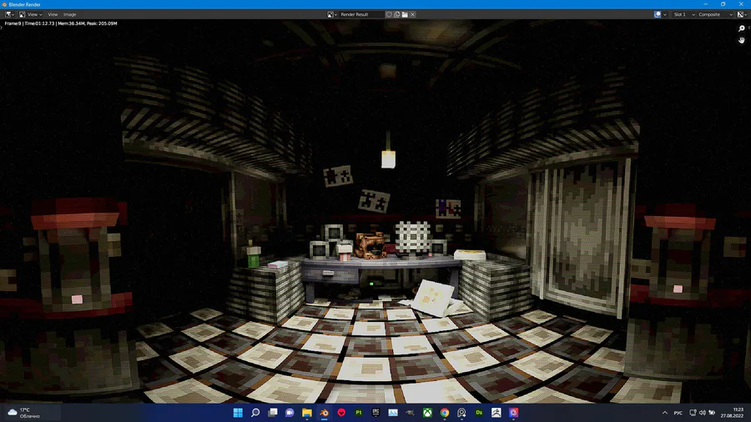
Task: Open the Image menu
Action: tap(69, 14)
